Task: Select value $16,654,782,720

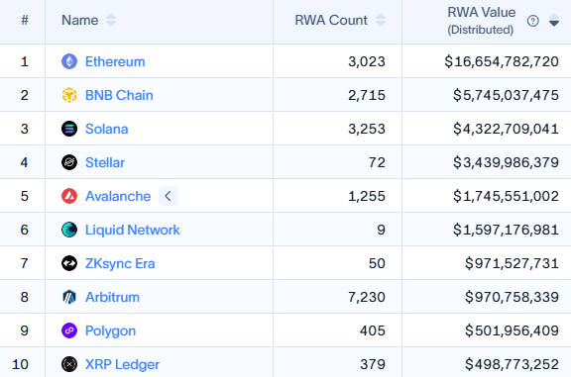Action: pos(502,61)
